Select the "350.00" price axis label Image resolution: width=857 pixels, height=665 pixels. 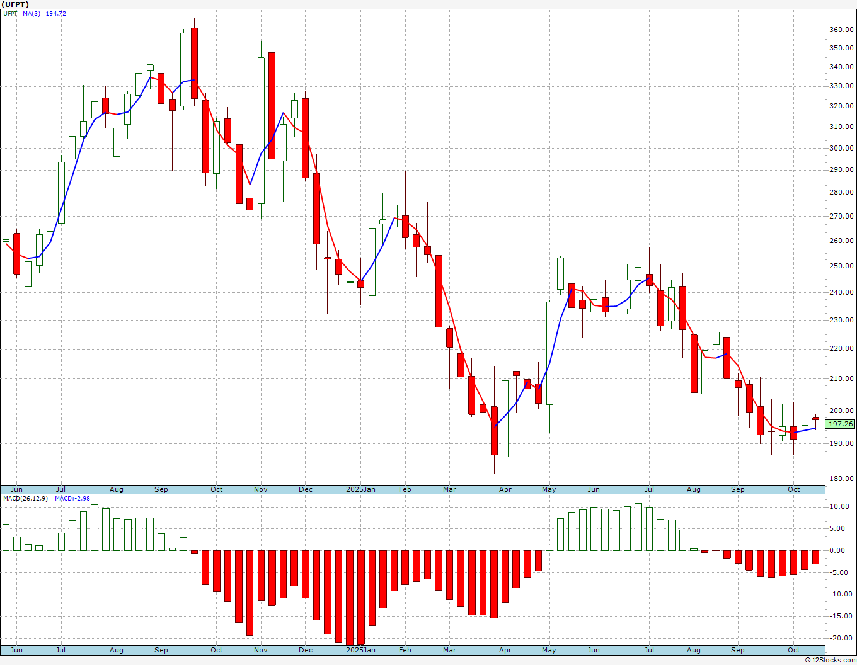click(841, 48)
